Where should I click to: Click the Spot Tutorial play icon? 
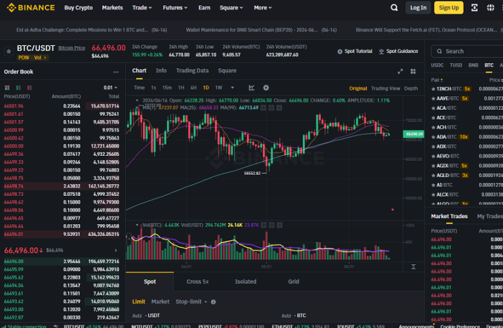tap(340, 52)
